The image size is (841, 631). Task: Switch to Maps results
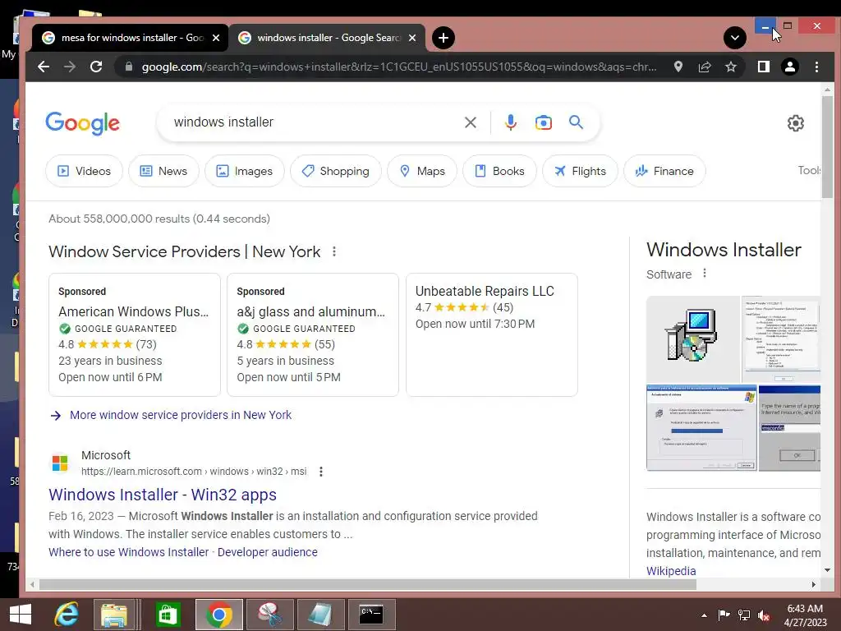point(422,171)
